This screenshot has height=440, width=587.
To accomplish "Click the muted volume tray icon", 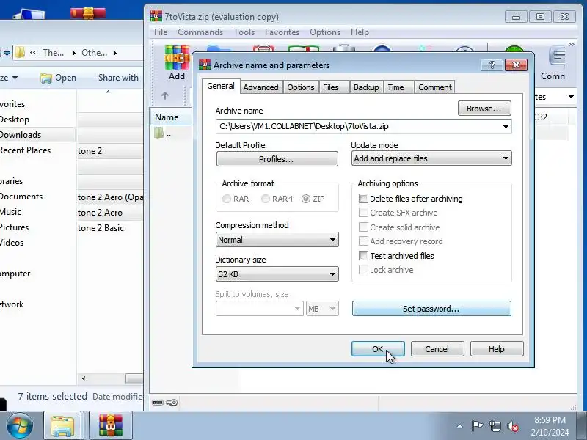I will tap(512, 426).
